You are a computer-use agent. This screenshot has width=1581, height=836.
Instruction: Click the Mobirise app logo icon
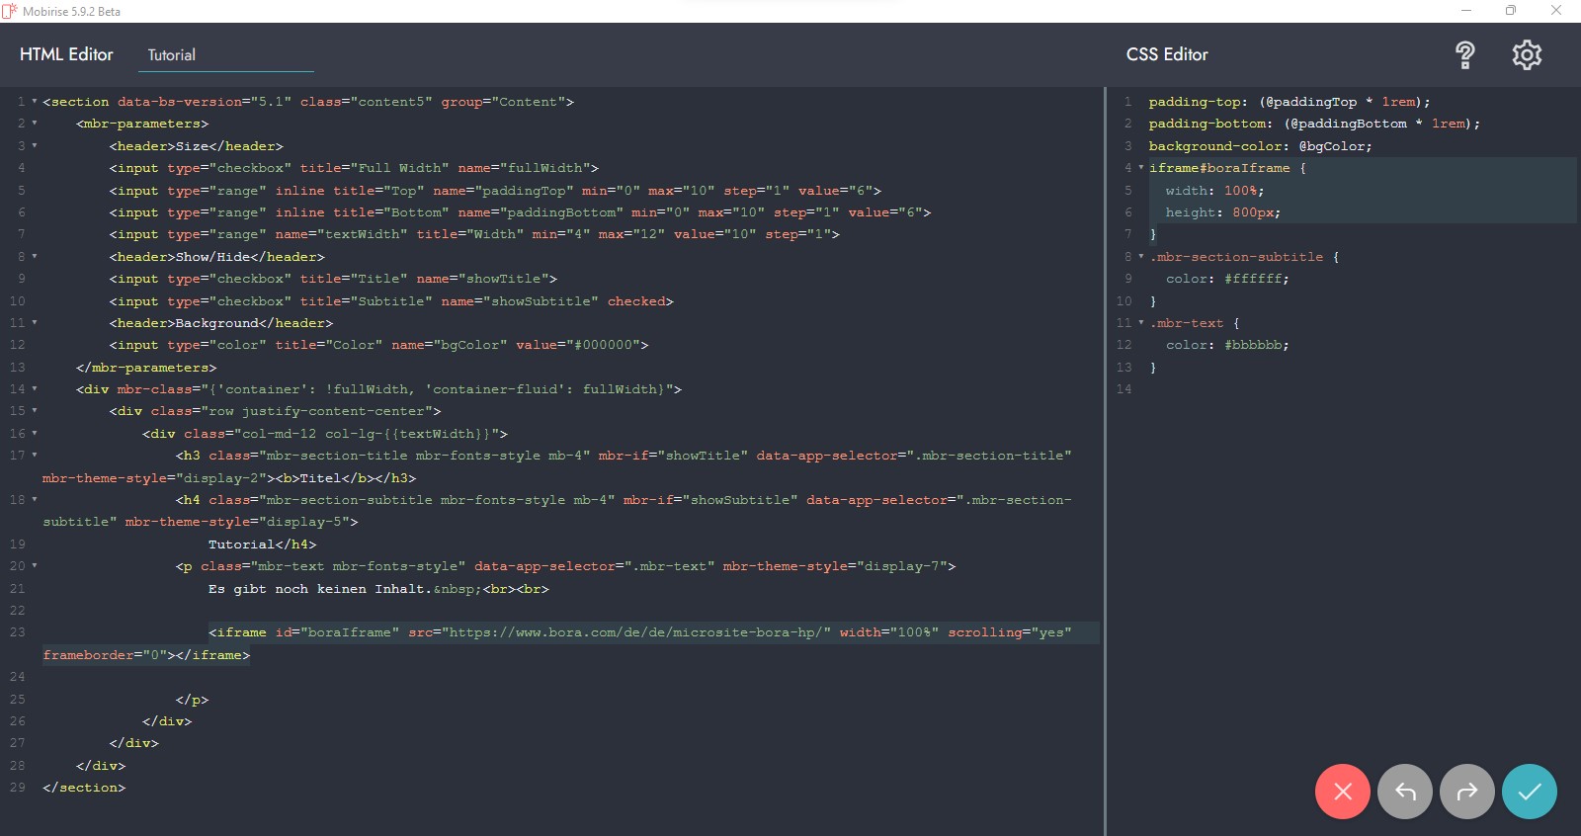(x=10, y=11)
